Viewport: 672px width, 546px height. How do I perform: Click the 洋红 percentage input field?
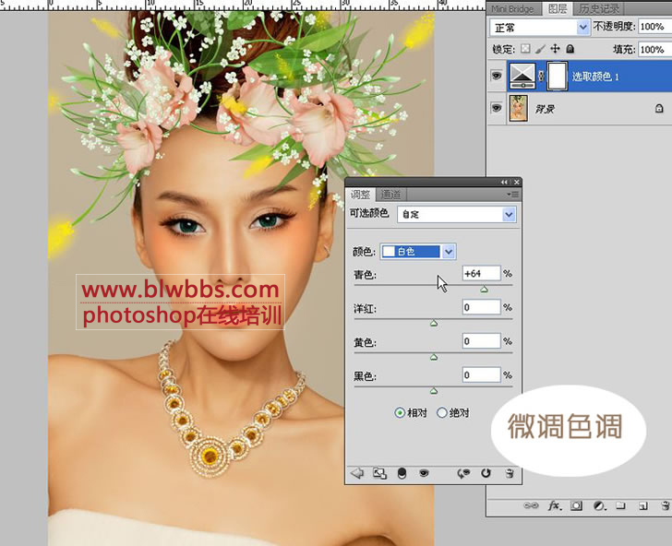pos(481,307)
